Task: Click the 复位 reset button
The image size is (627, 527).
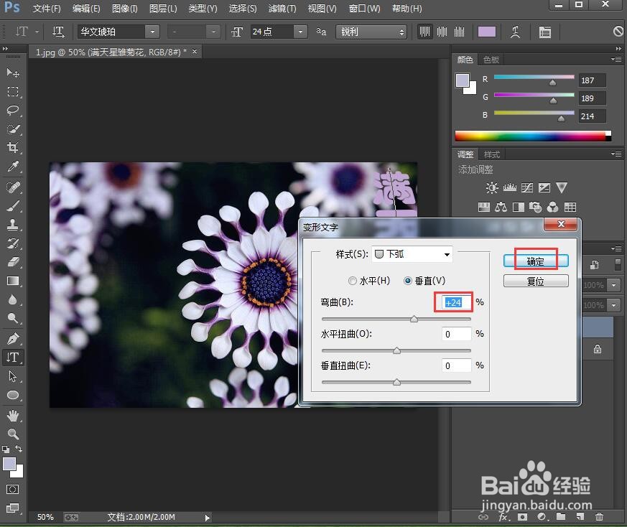Action: pyautogui.click(x=536, y=281)
